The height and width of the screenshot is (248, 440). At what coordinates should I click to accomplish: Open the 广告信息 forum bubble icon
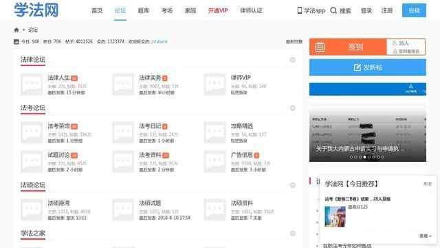[214, 162]
